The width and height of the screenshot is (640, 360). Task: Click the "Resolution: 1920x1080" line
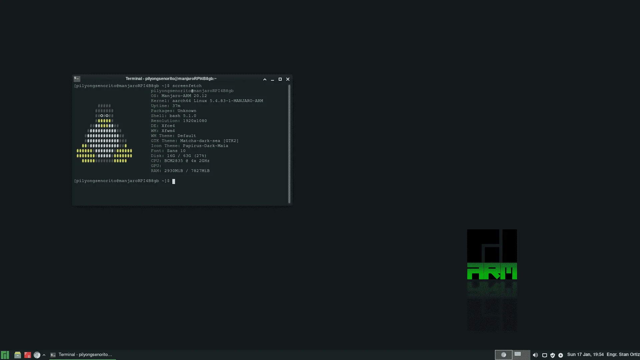click(x=179, y=121)
